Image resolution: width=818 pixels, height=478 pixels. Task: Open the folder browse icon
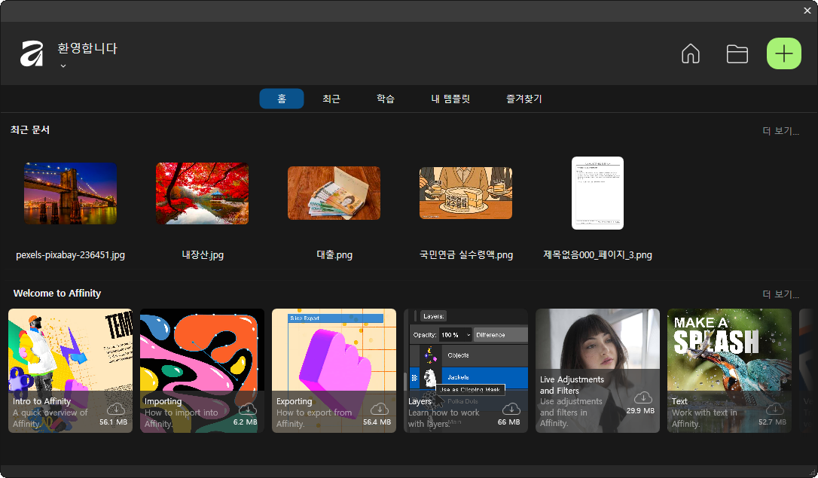click(x=737, y=53)
